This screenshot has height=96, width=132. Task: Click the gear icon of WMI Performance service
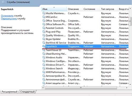44,72
